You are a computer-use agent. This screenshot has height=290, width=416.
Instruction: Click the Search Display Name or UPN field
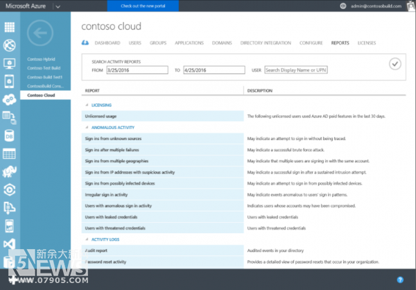[296, 70]
